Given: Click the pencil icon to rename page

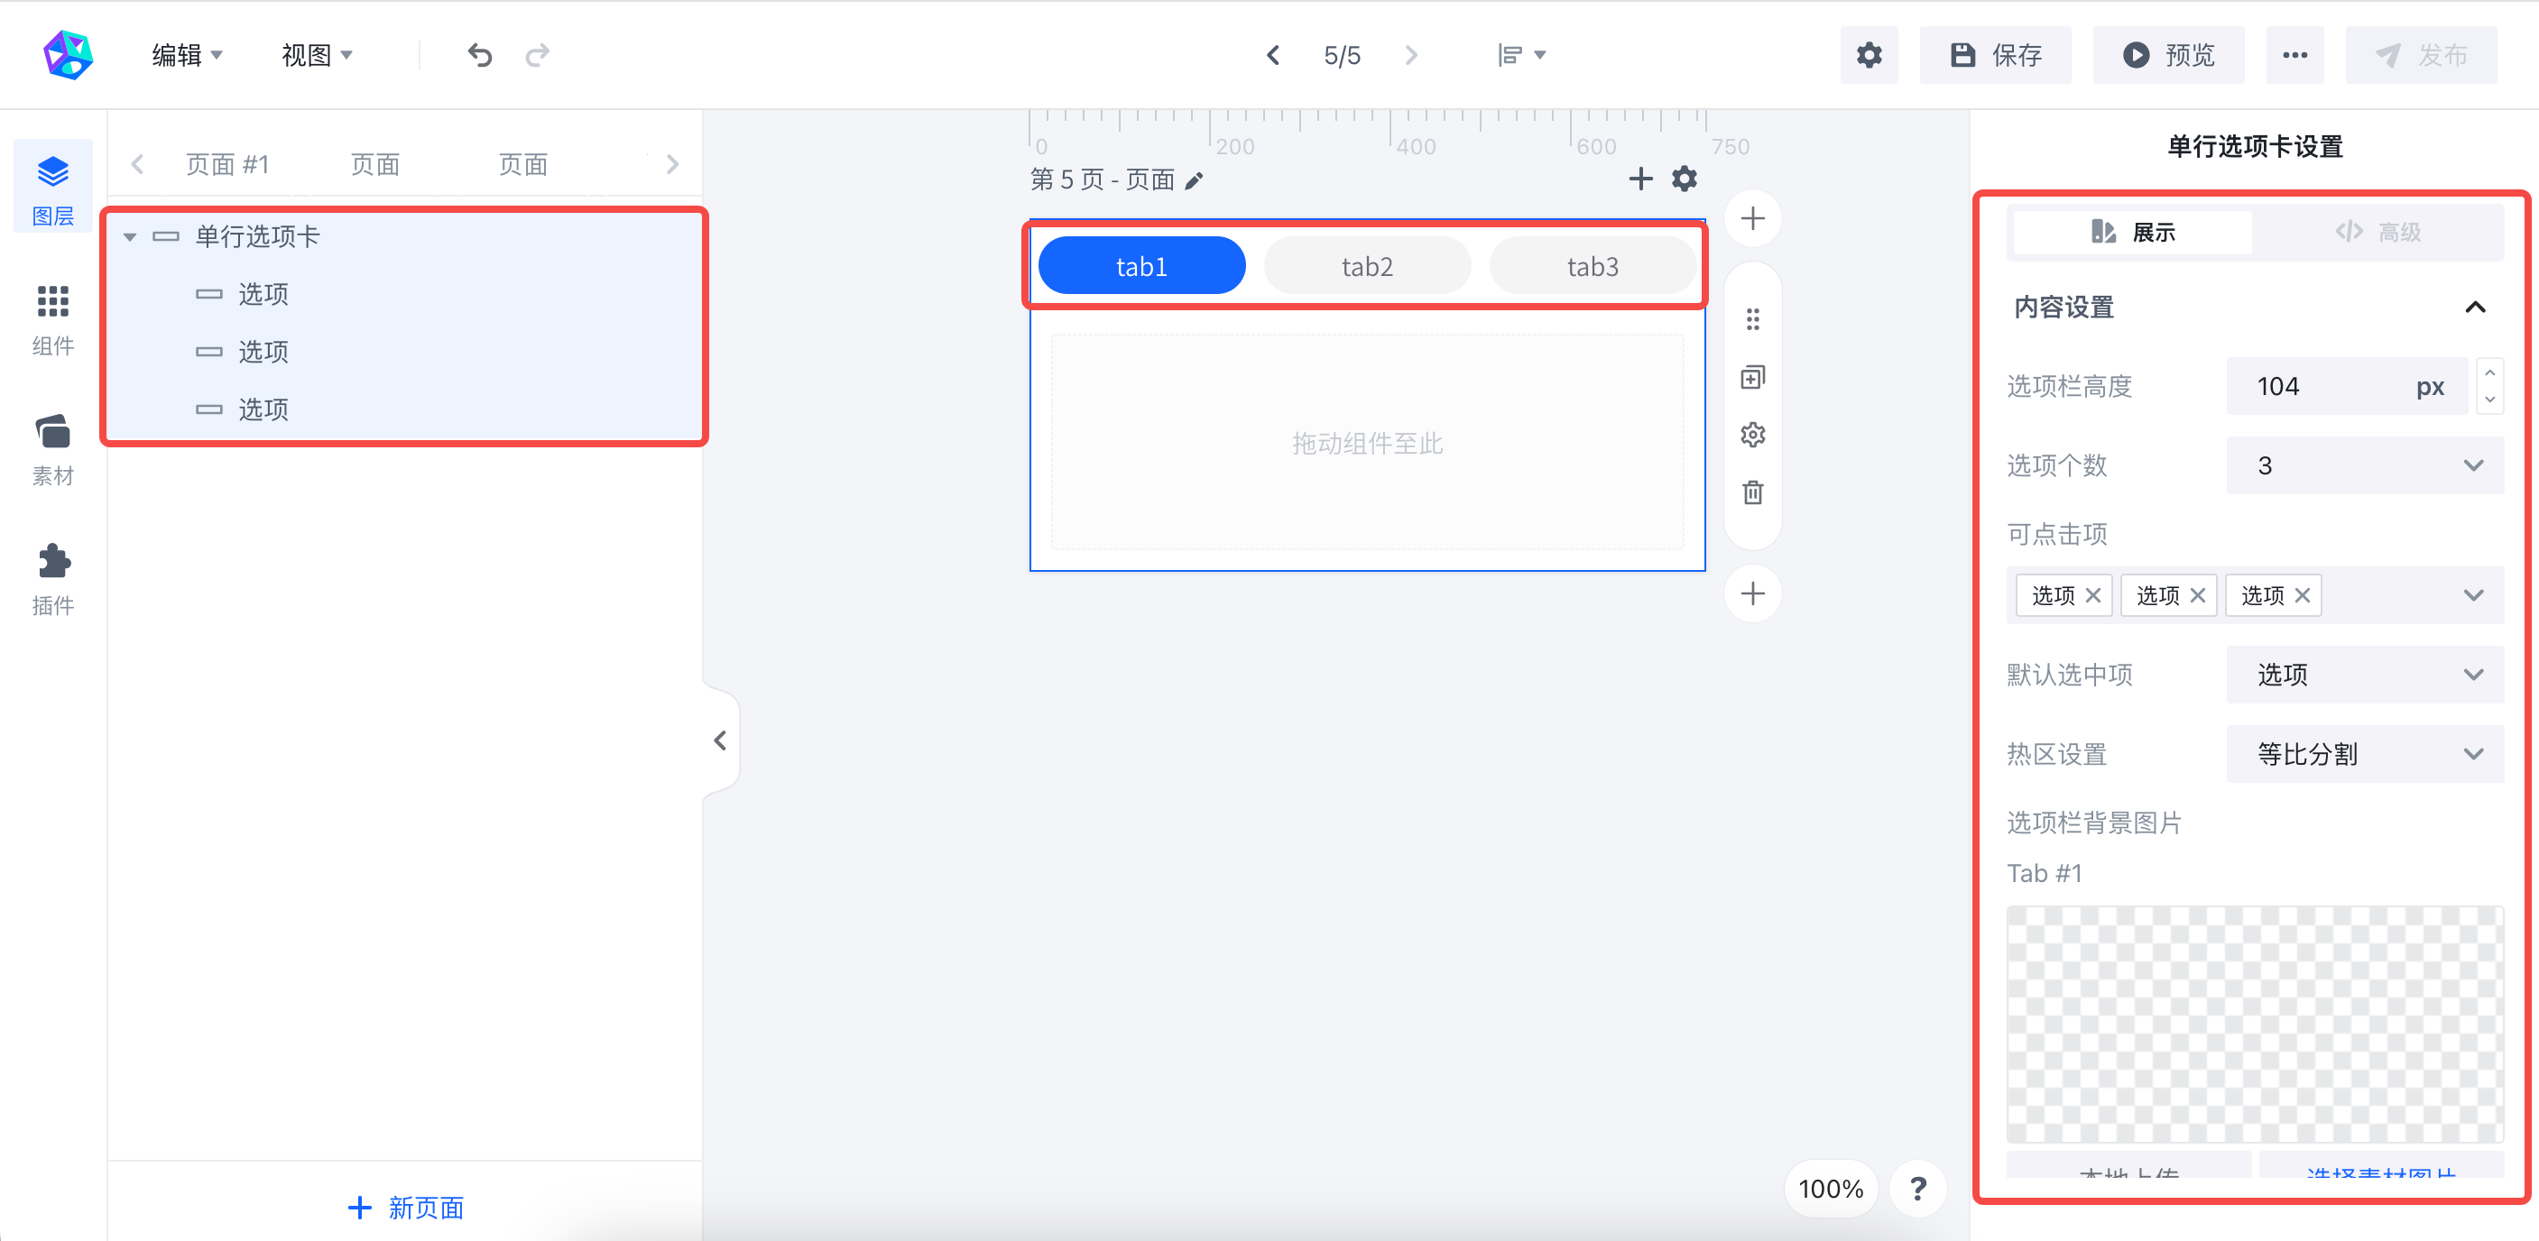Looking at the screenshot, I should 1194,180.
